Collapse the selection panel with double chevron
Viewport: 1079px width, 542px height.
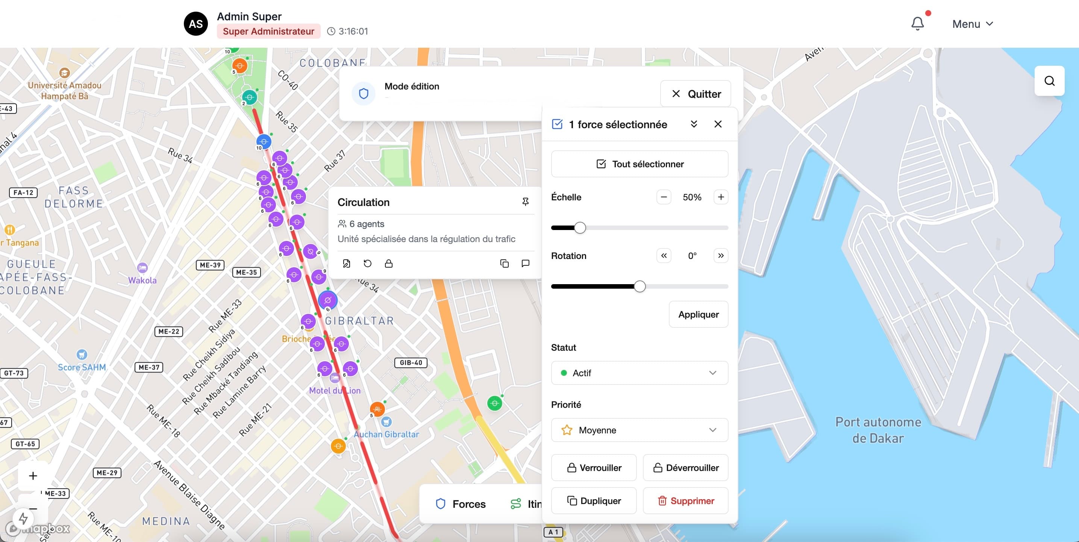(x=694, y=124)
